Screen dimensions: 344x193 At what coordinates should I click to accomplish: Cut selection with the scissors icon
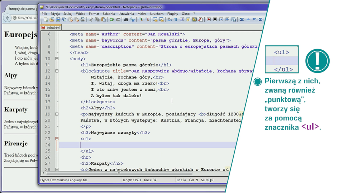coord(91,20)
